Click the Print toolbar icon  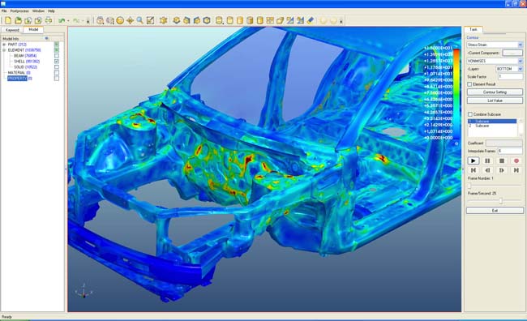pos(48,21)
